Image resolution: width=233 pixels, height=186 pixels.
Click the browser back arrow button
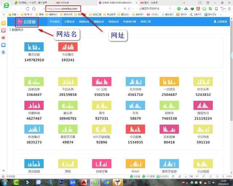coord(15,9)
